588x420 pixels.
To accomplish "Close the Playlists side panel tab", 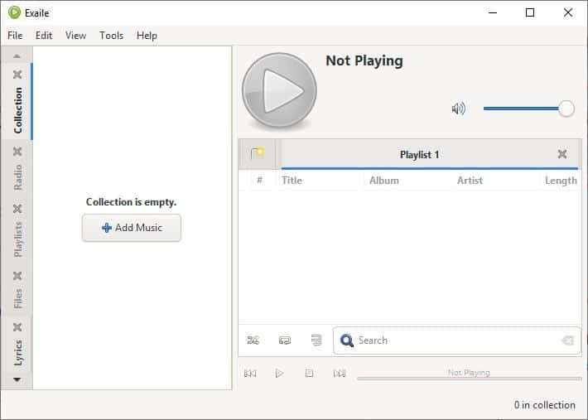I will [x=17, y=209].
